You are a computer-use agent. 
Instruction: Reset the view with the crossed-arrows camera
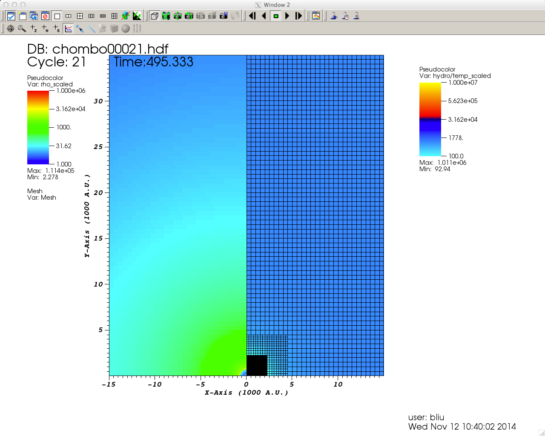[x=166, y=16]
